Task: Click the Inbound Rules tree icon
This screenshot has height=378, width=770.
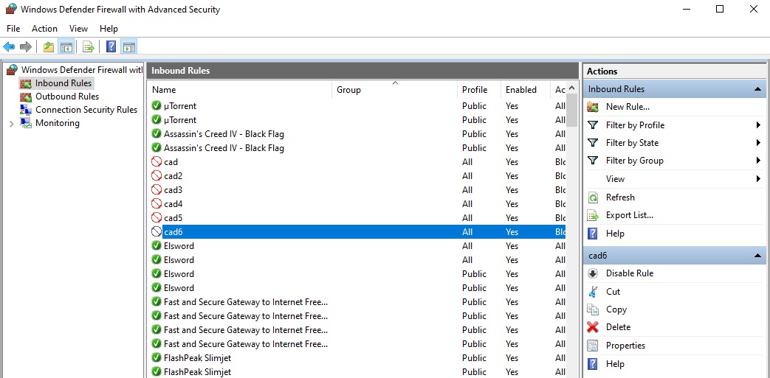Action: (x=26, y=83)
